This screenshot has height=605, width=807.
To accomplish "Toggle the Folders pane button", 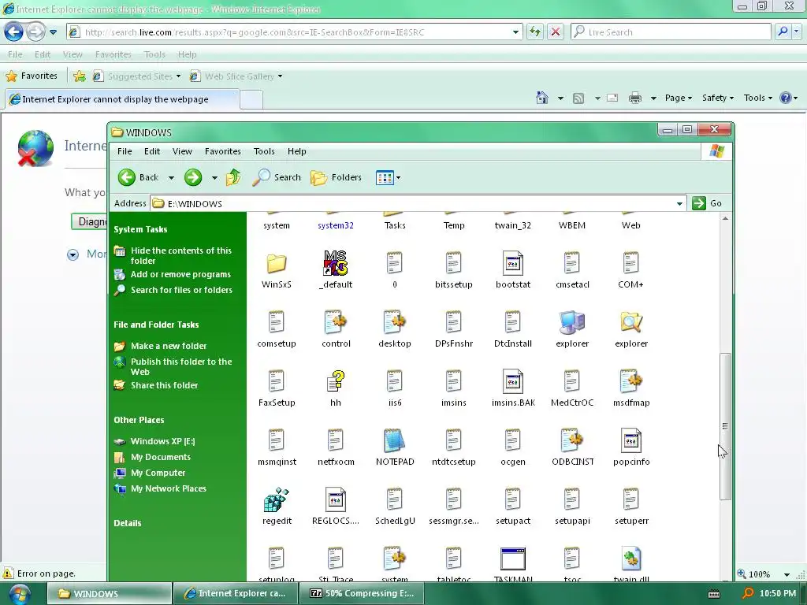I will [x=336, y=177].
